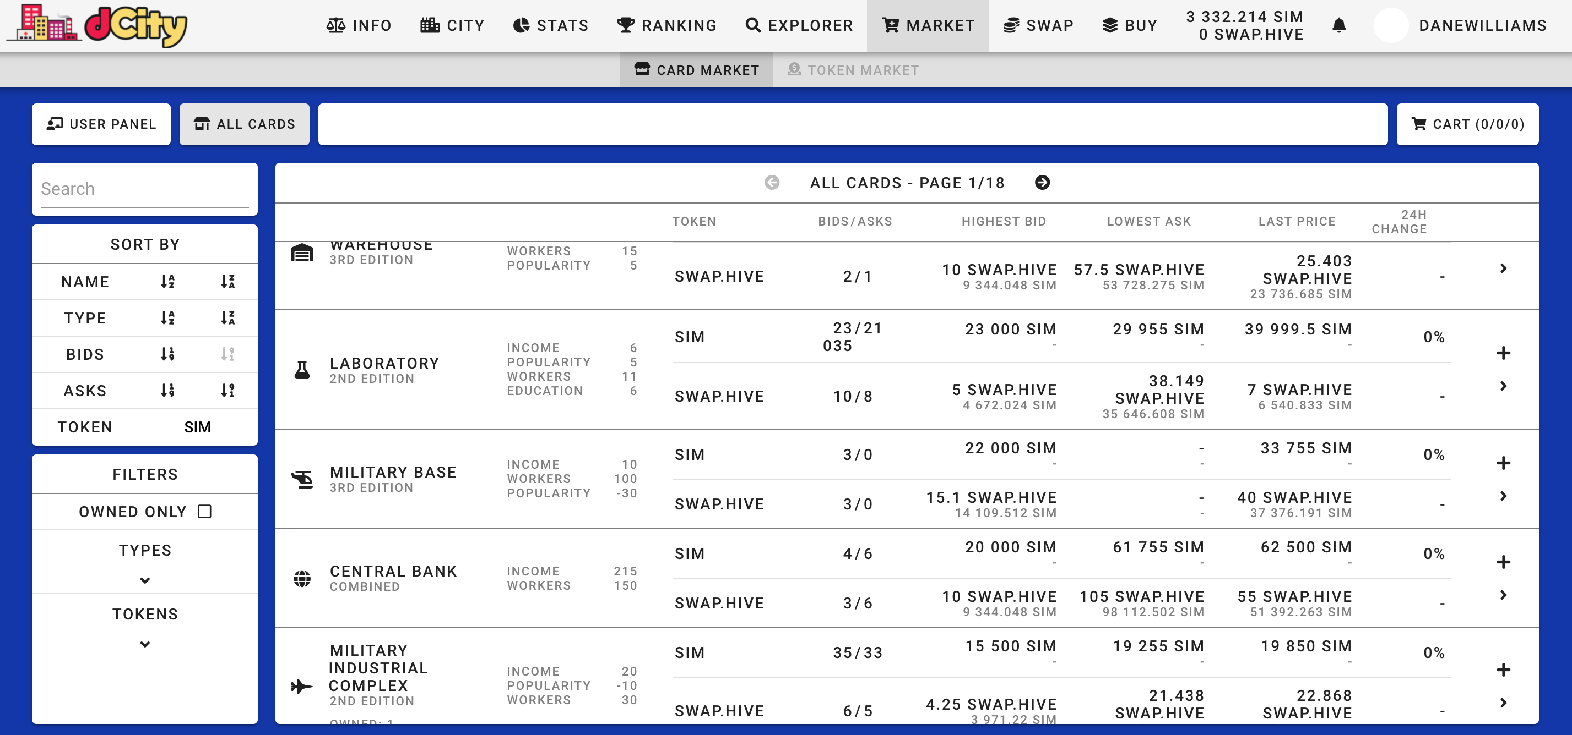Go to next page arrow

tap(1042, 182)
